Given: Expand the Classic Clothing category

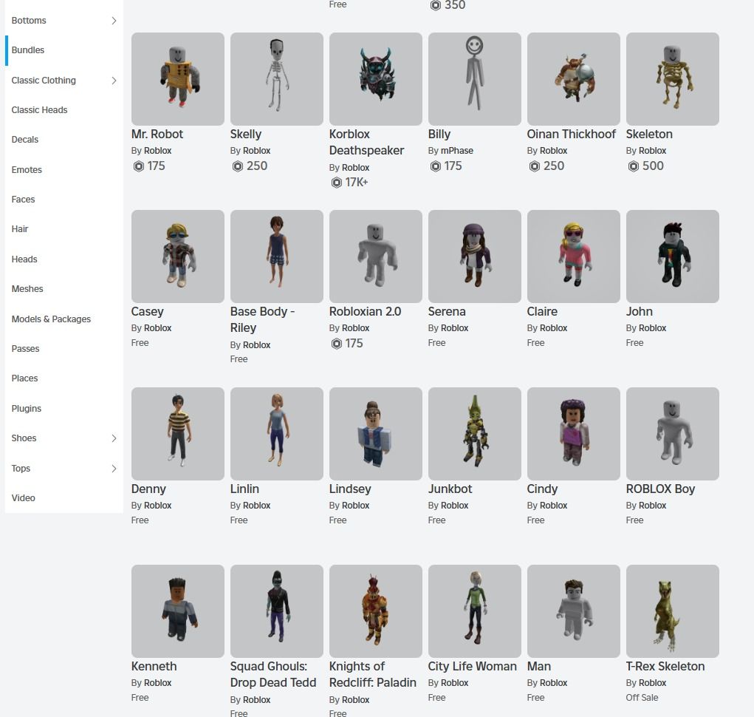Looking at the screenshot, I should point(114,81).
